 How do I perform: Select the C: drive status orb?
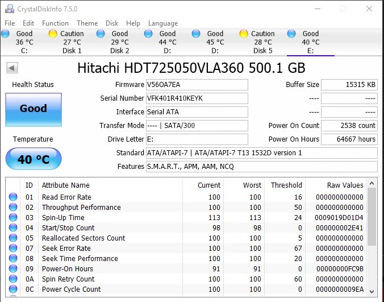6,34
